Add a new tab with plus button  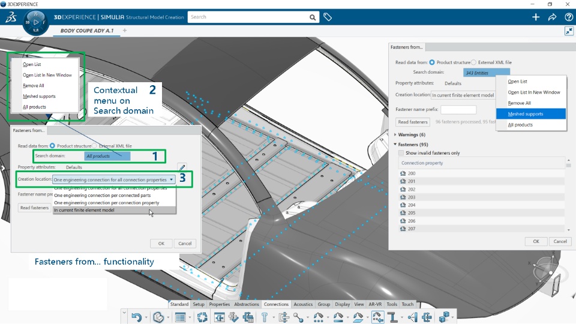pyautogui.click(x=125, y=31)
